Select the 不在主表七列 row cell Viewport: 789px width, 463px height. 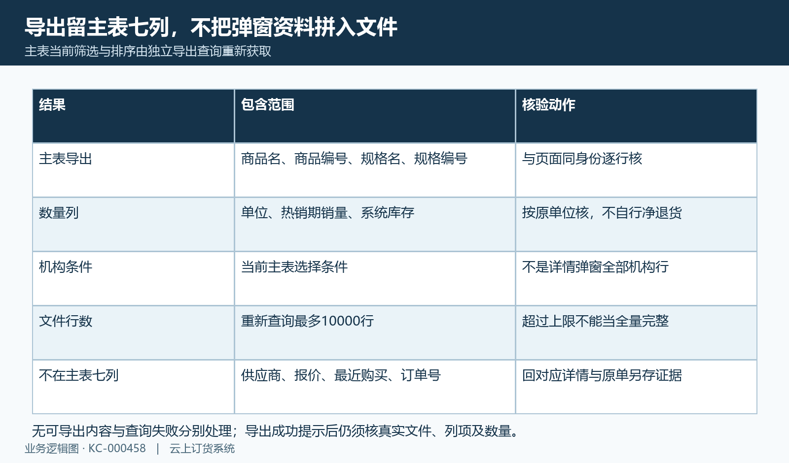tap(133, 387)
